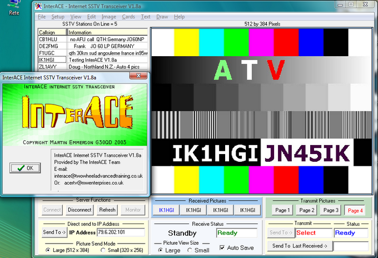Select station DE2FMG in the list

click(52, 46)
